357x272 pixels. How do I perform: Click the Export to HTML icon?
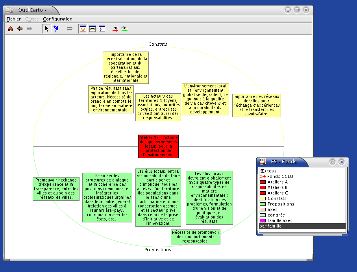pyautogui.click(x=125, y=29)
